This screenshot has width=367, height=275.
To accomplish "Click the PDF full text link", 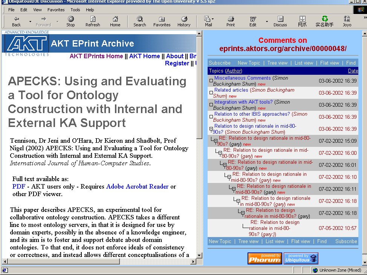I will [18, 187].
